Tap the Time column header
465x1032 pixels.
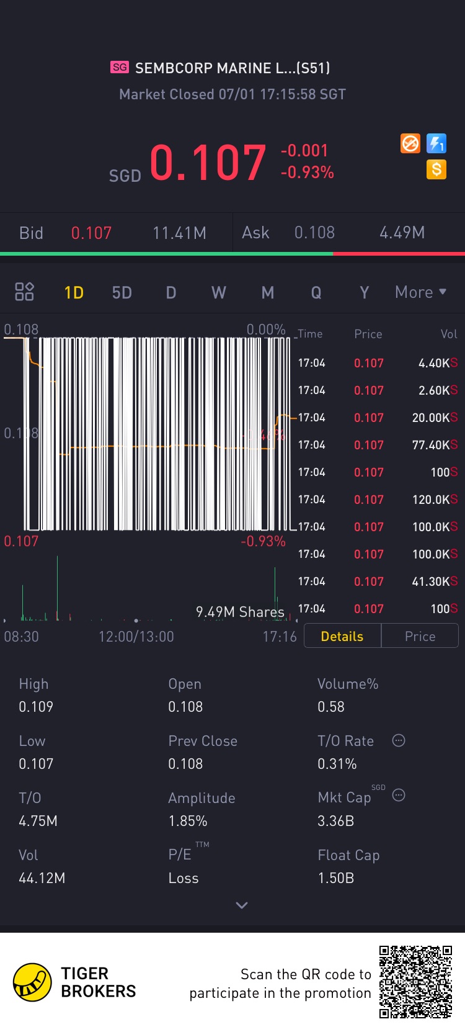click(310, 334)
